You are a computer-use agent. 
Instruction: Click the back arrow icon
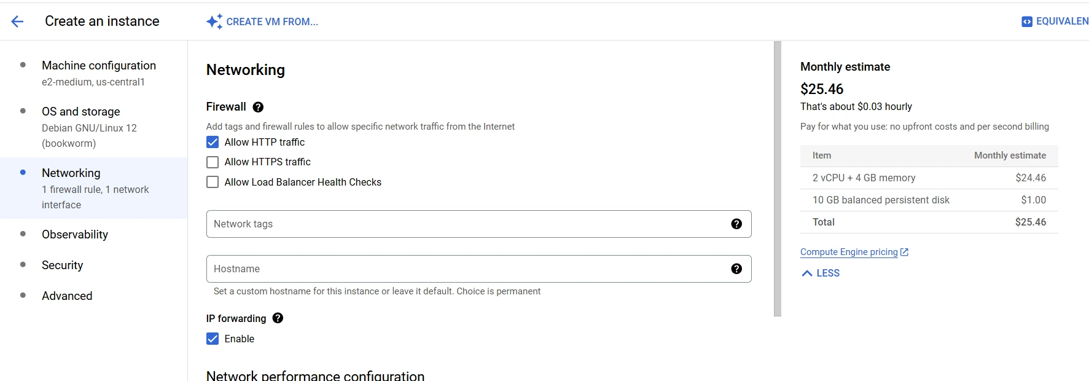tap(17, 22)
